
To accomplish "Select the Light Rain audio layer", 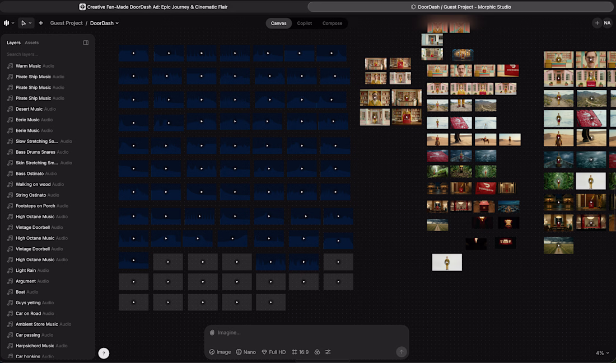I will click(47, 270).
